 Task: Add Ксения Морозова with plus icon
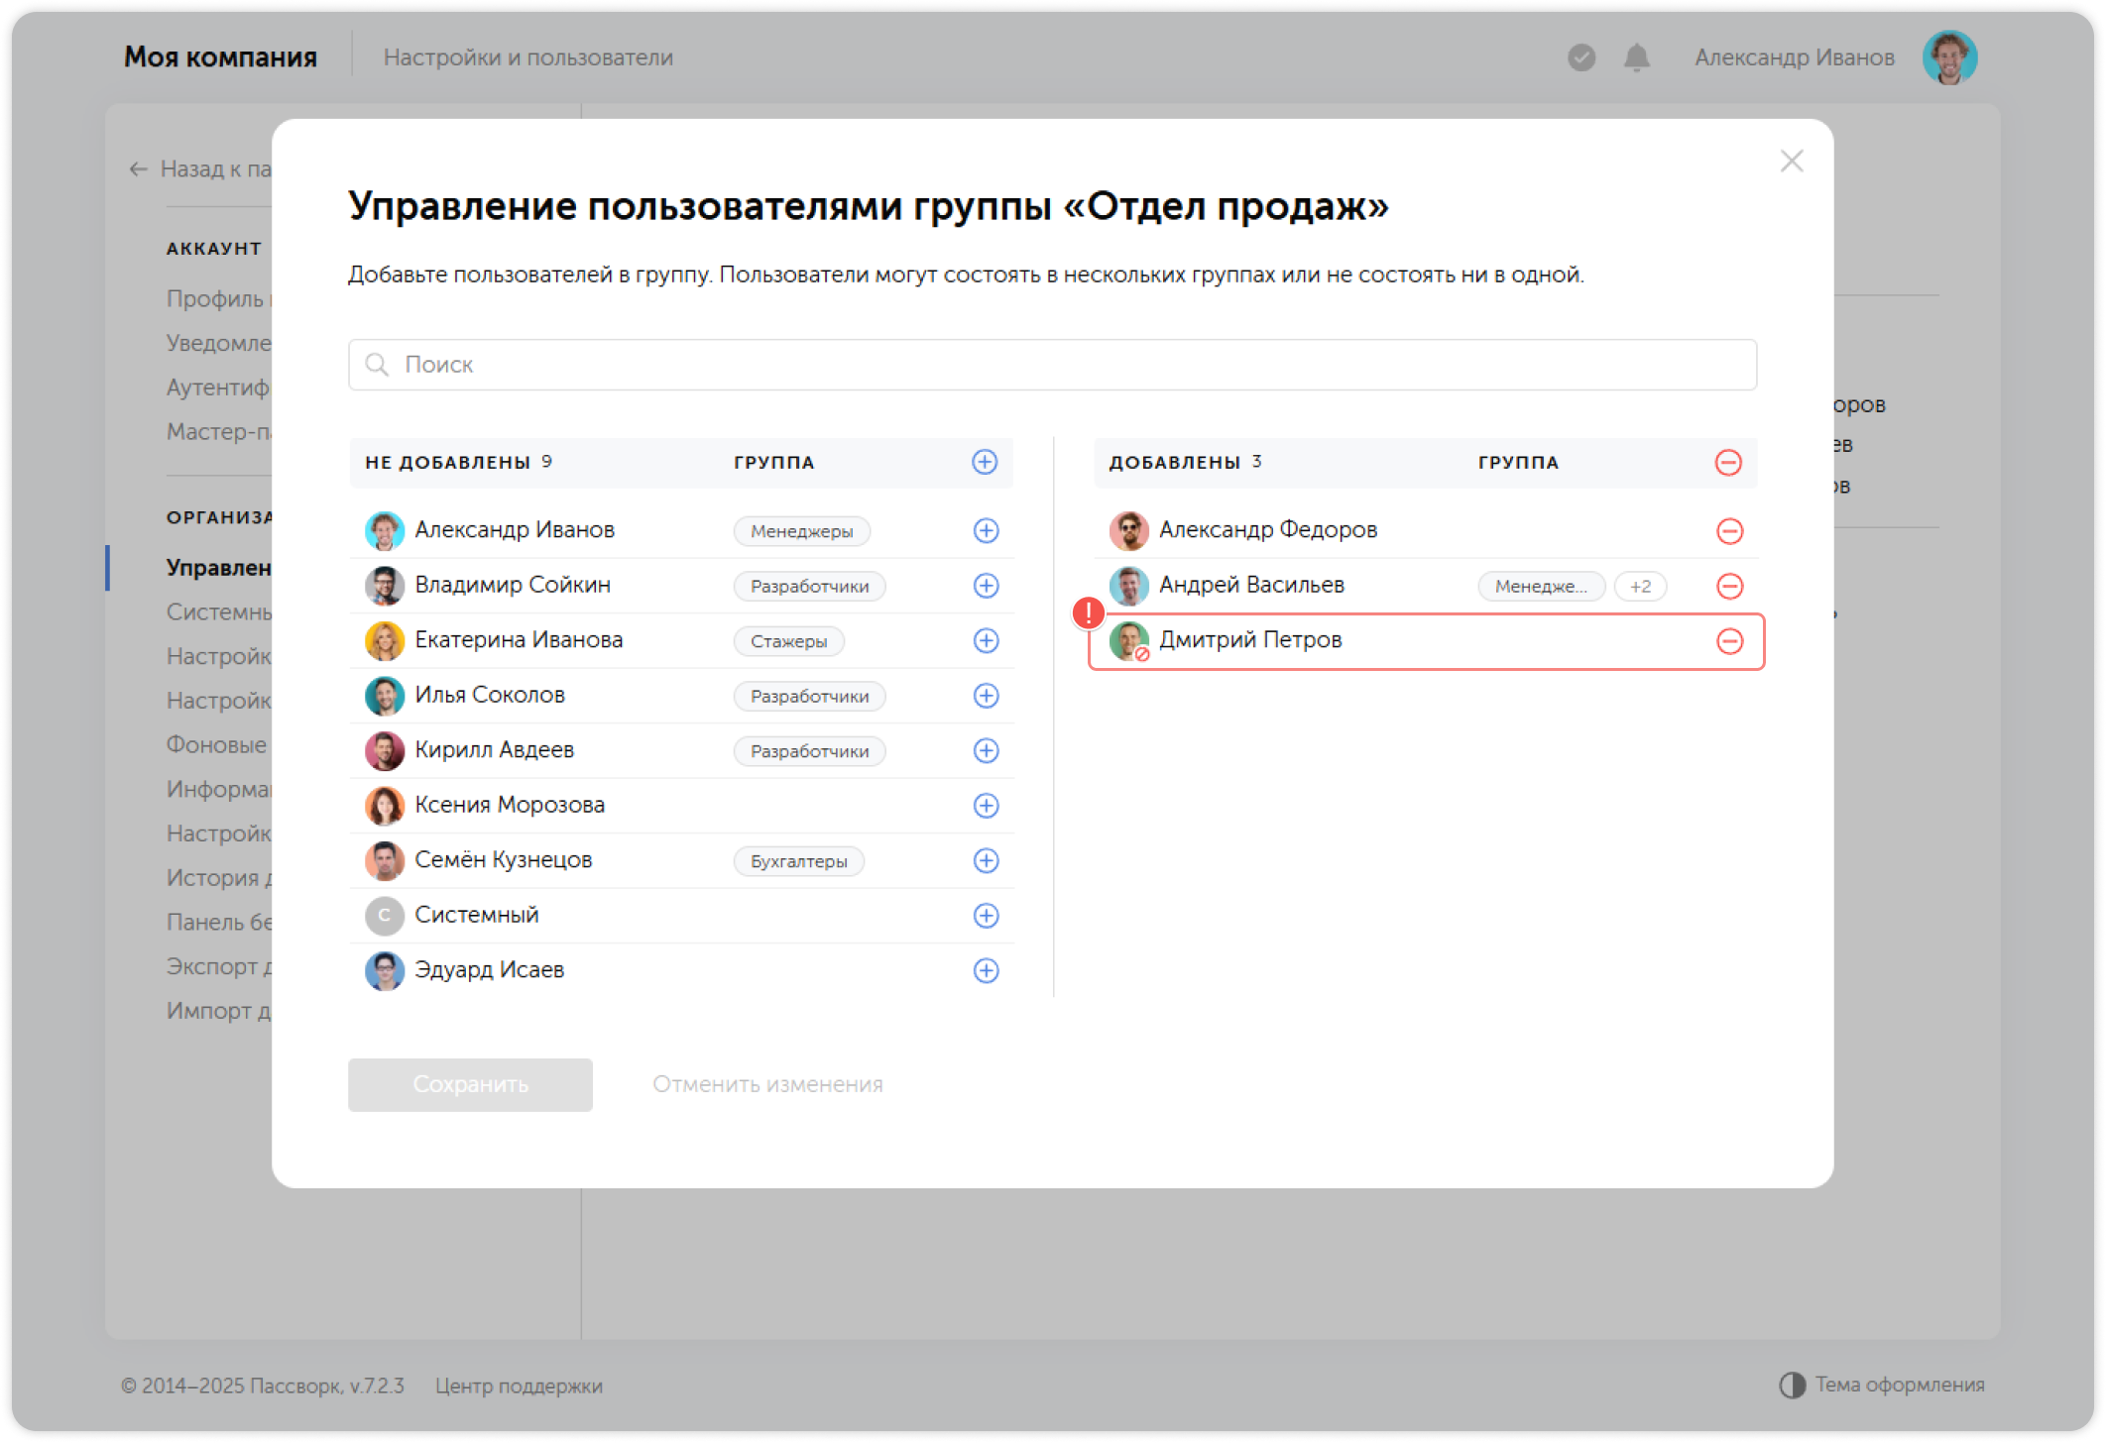(985, 806)
